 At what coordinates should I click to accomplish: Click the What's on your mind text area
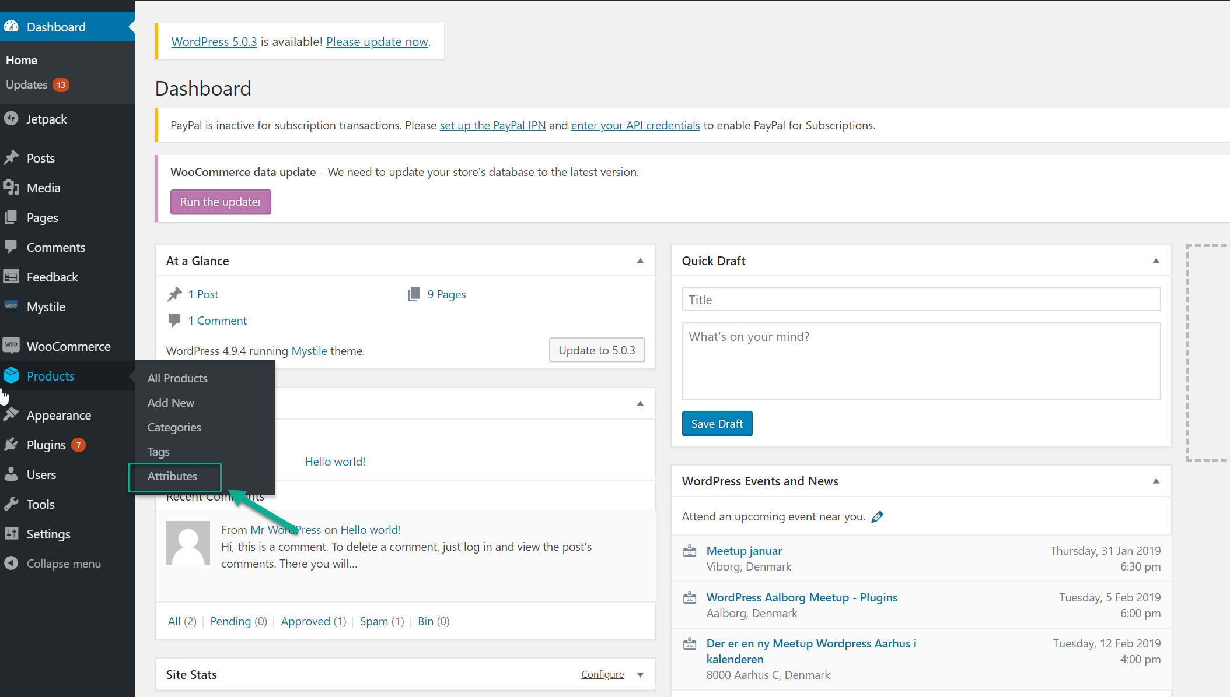pyautogui.click(x=921, y=361)
